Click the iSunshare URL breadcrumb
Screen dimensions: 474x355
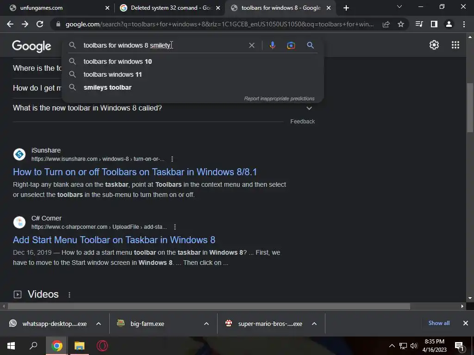[x=98, y=159]
